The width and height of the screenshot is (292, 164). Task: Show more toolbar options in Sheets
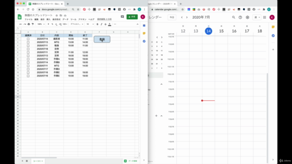(115, 24)
